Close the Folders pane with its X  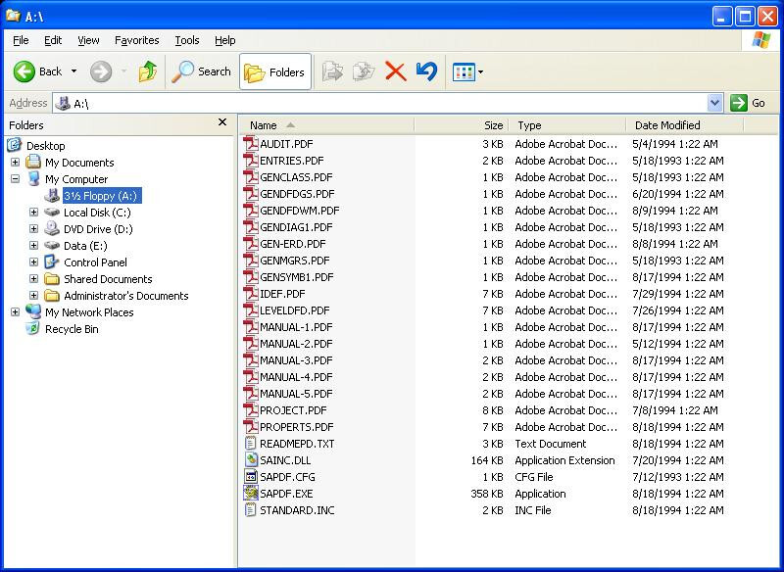point(223,122)
